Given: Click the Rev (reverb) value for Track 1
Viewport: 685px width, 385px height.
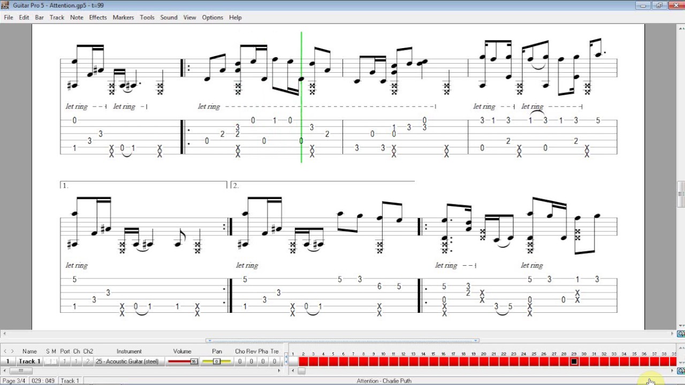Looking at the screenshot, I should tap(252, 361).
